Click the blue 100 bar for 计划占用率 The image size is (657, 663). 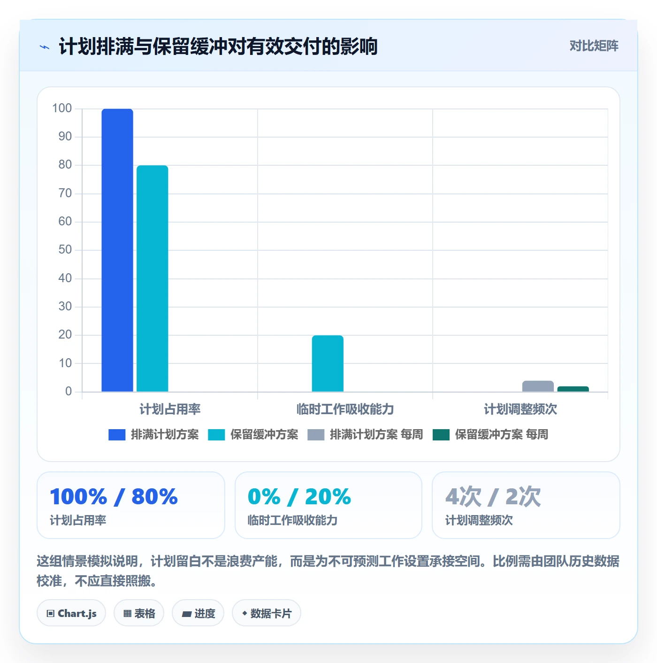pyautogui.click(x=117, y=250)
